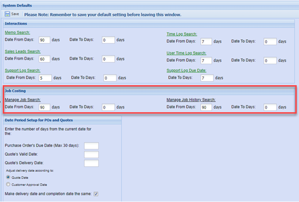
Task: Select the Customer Approval Date radio button
Action: 8,184
